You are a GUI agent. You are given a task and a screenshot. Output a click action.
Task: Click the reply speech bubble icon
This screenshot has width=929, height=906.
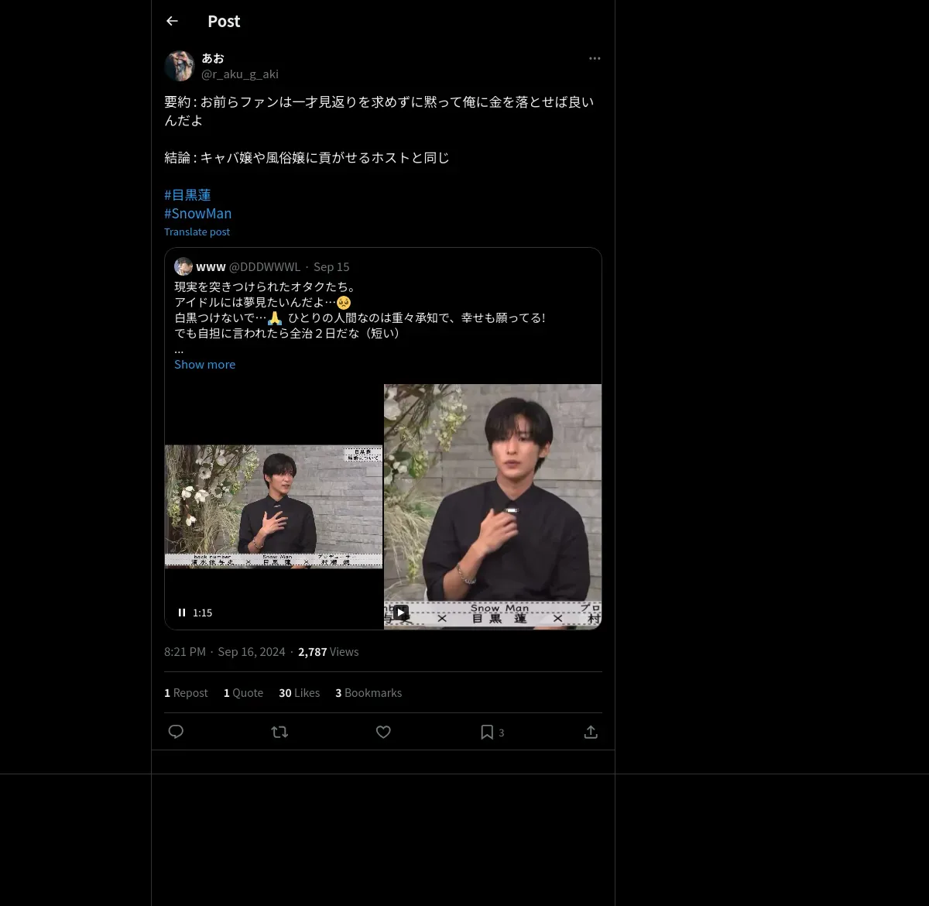[176, 732]
